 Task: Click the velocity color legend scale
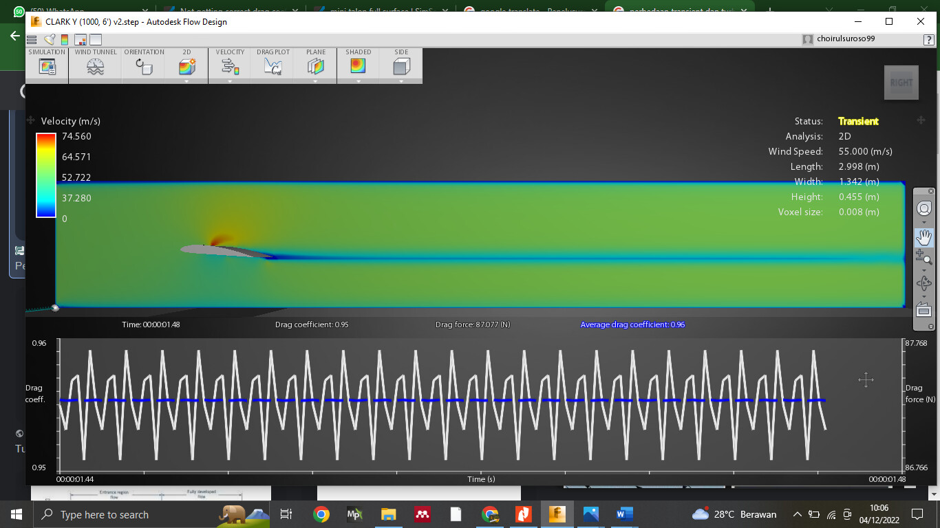[x=45, y=175]
